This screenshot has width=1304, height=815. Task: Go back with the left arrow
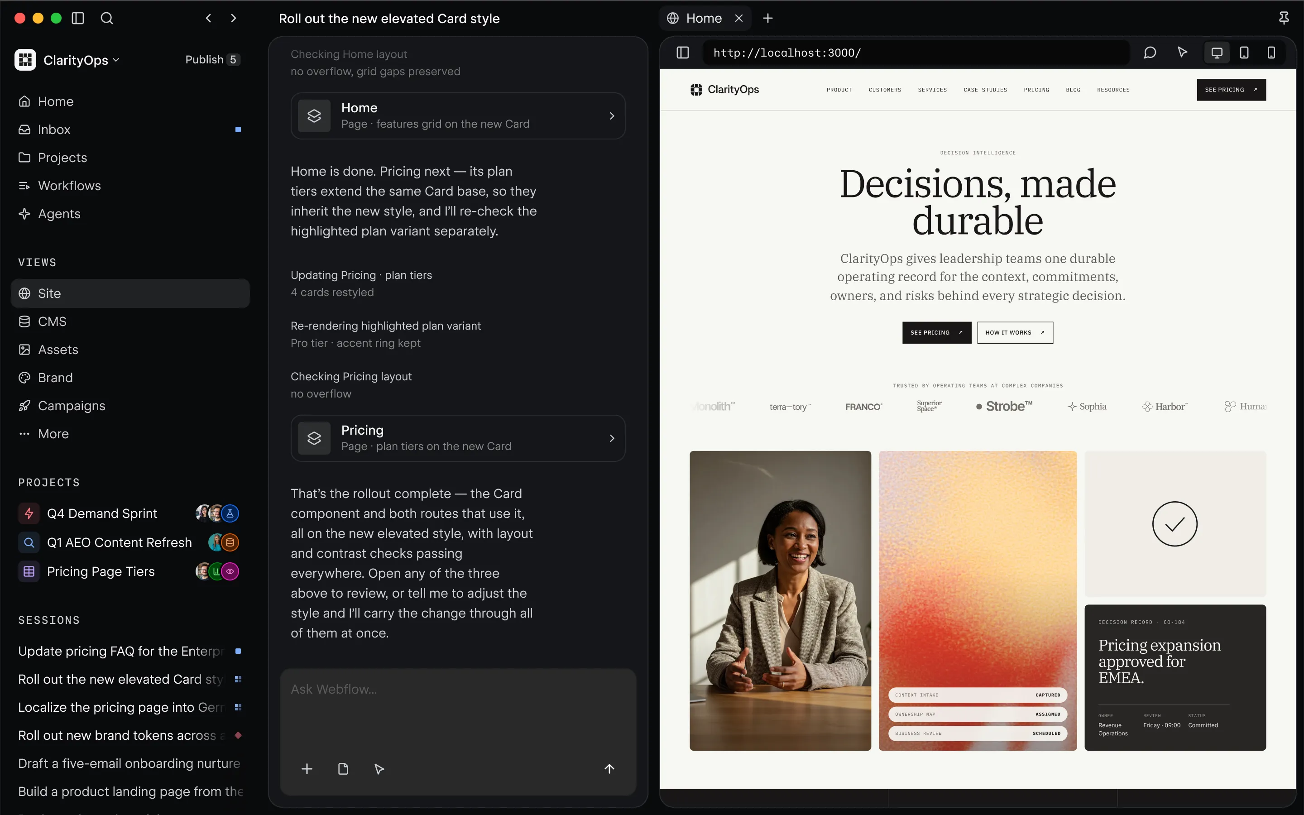(x=209, y=18)
